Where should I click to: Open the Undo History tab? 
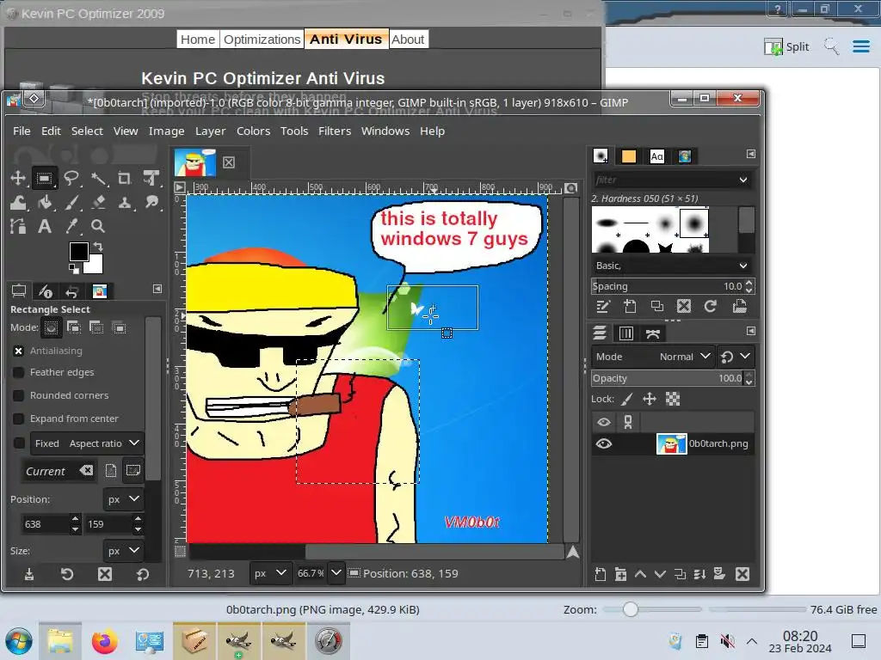click(x=71, y=290)
